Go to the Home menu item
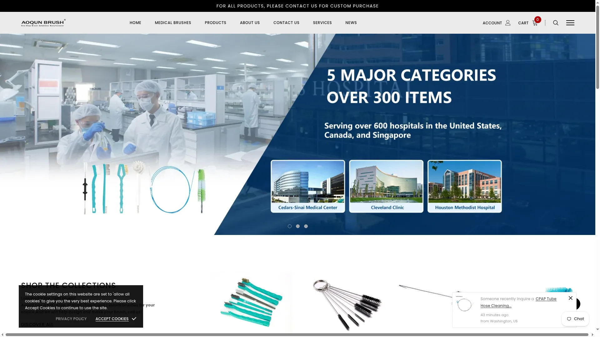The image size is (600, 337). [x=135, y=23]
